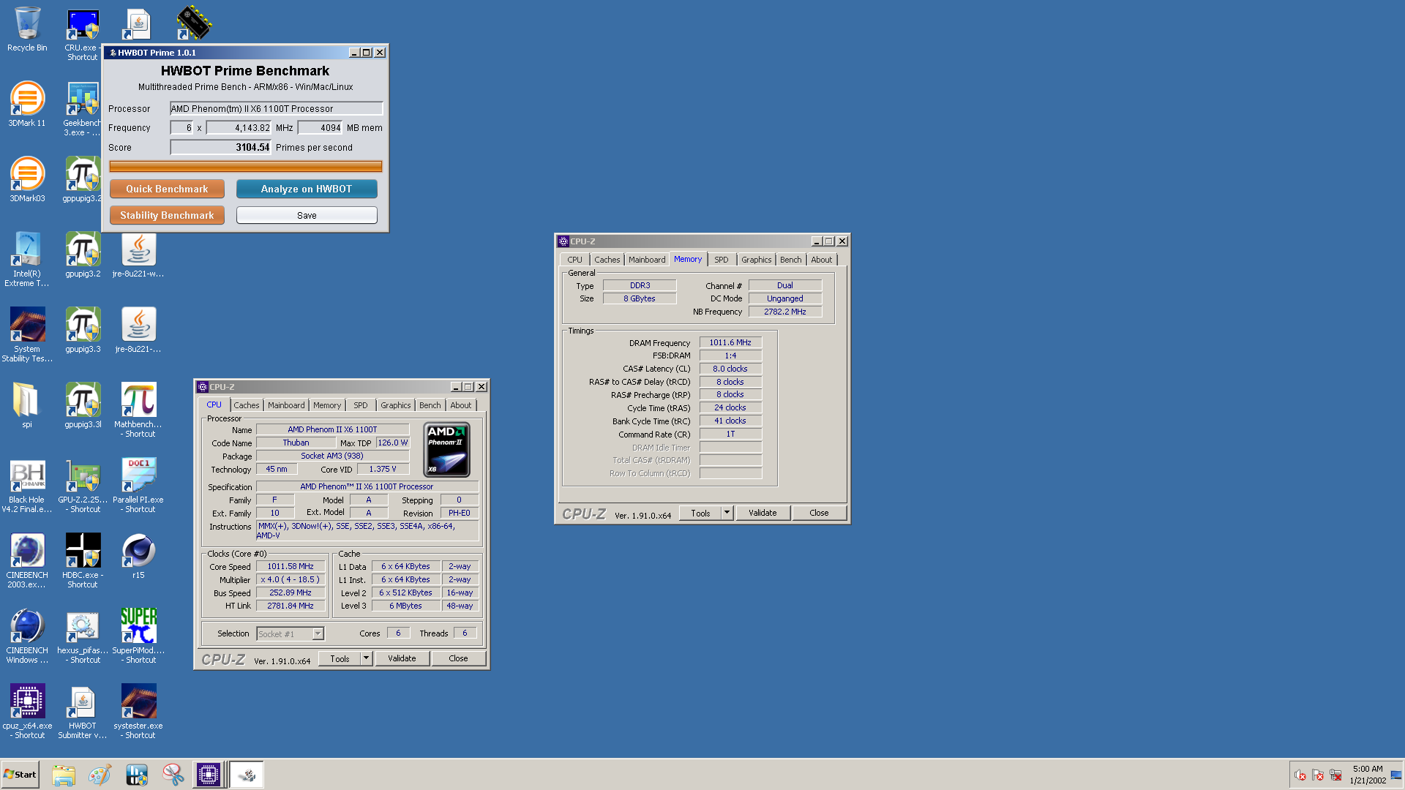Click the Core Speed value 1011.58 MHz
The width and height of the screenshot is (1405, 790).
coord(291,566)
